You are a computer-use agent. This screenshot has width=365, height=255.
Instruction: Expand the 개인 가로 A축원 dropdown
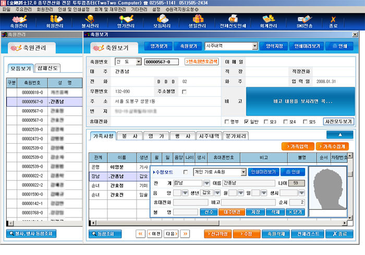(244, 172)
